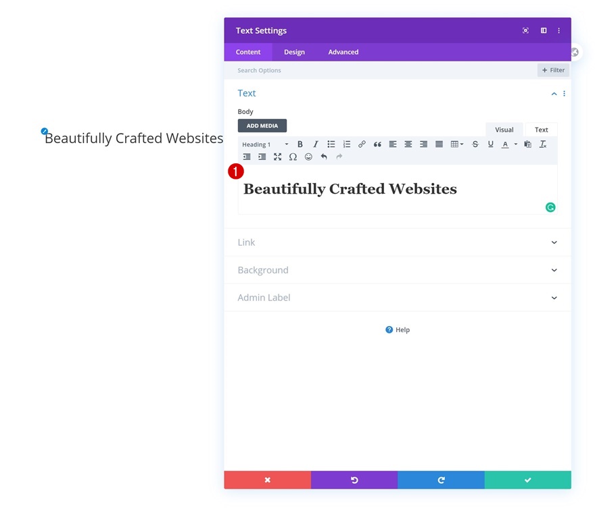595x513 pixels.
Task: Open the Heading 1 format dropdown
Action: [265, 144]
